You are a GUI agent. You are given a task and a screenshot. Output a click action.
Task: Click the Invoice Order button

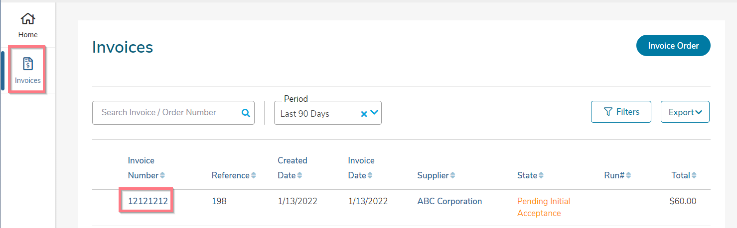[673, 46]
